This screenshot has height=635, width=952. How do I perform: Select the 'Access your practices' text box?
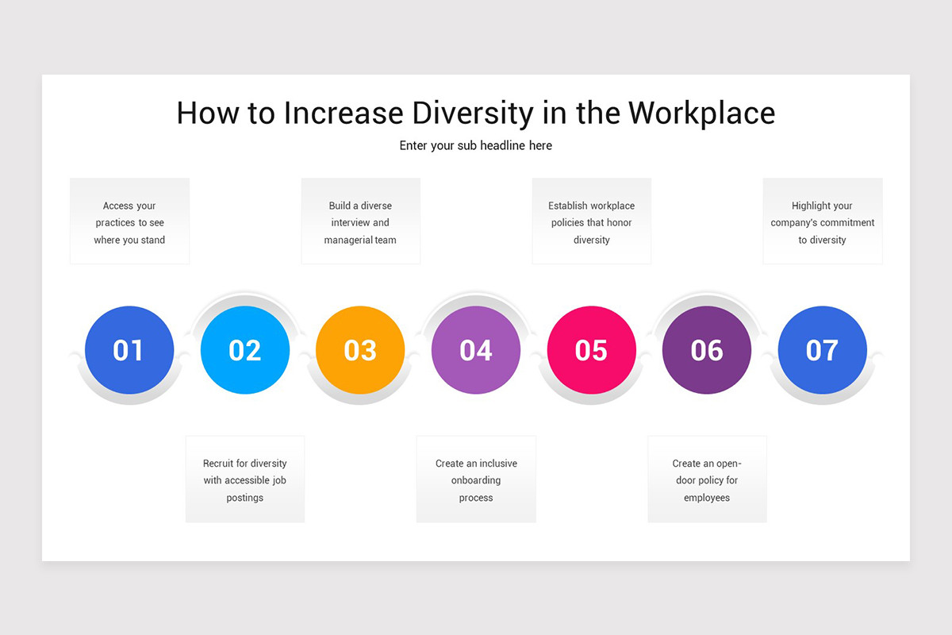click(129, 221)
